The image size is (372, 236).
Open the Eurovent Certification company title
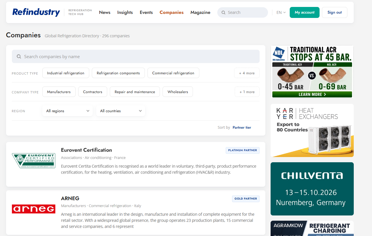coord(86,150)
